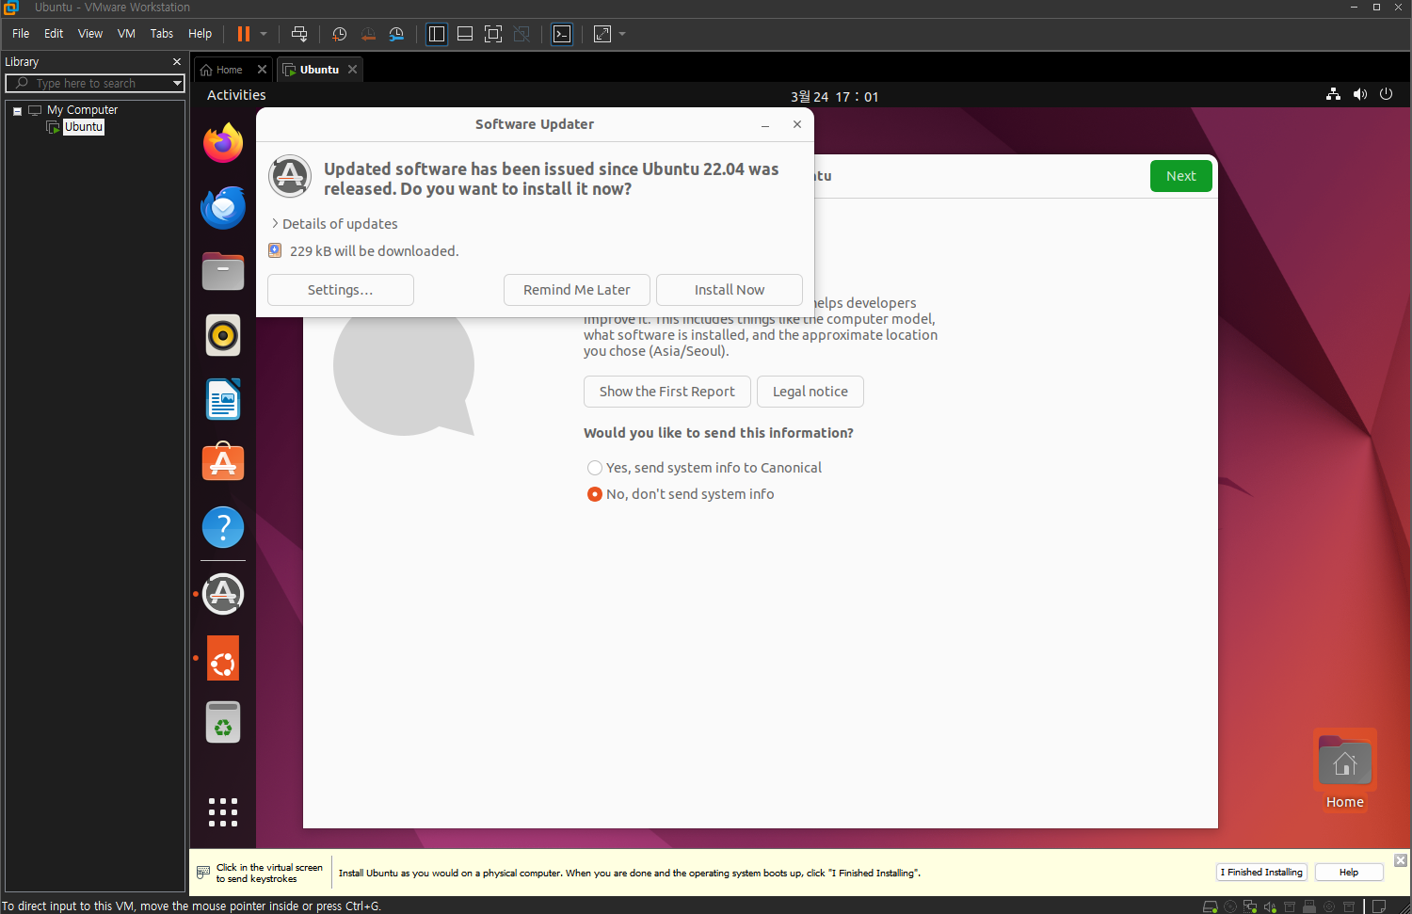This screenshot has height=914, width=1412.
Task: Close the Ubuntu tab
Action: (x=352, y=70)
